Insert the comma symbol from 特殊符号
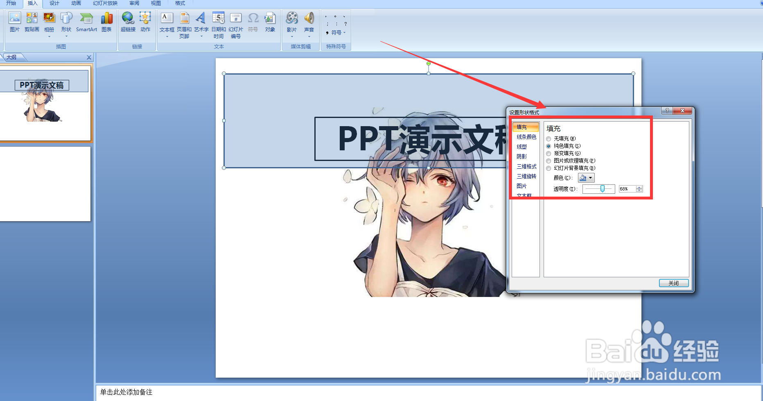Image resolution: width=763 pixels, height=401 pixels. tap(326, 17)
